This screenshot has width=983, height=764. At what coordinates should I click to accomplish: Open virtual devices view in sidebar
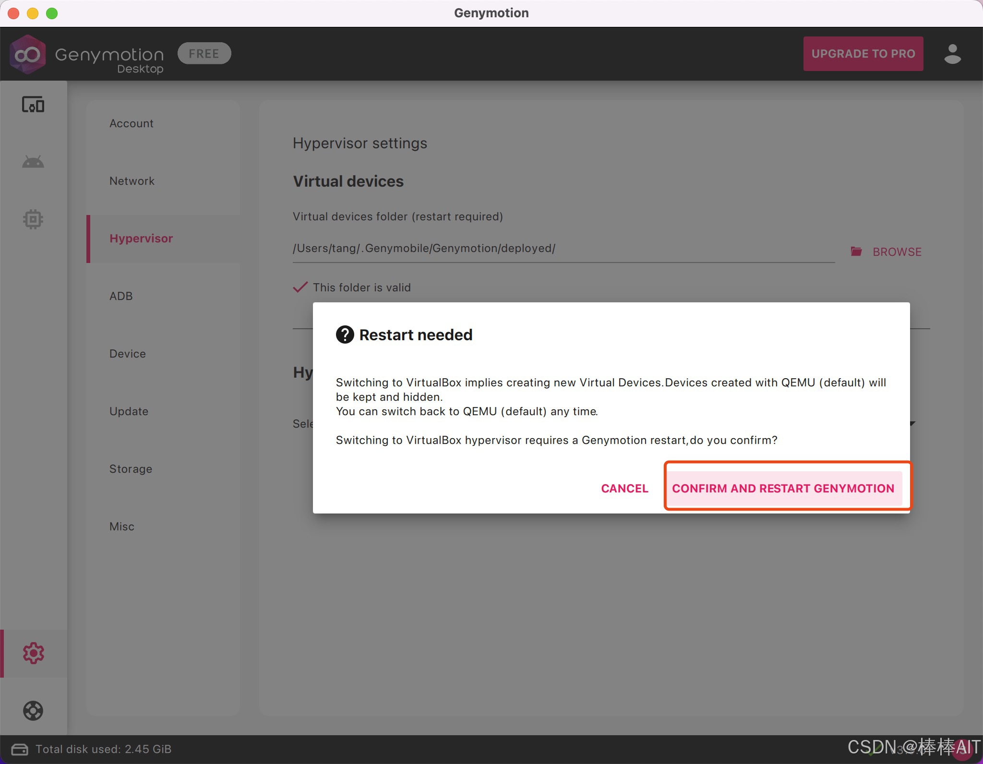coord(33,105)
